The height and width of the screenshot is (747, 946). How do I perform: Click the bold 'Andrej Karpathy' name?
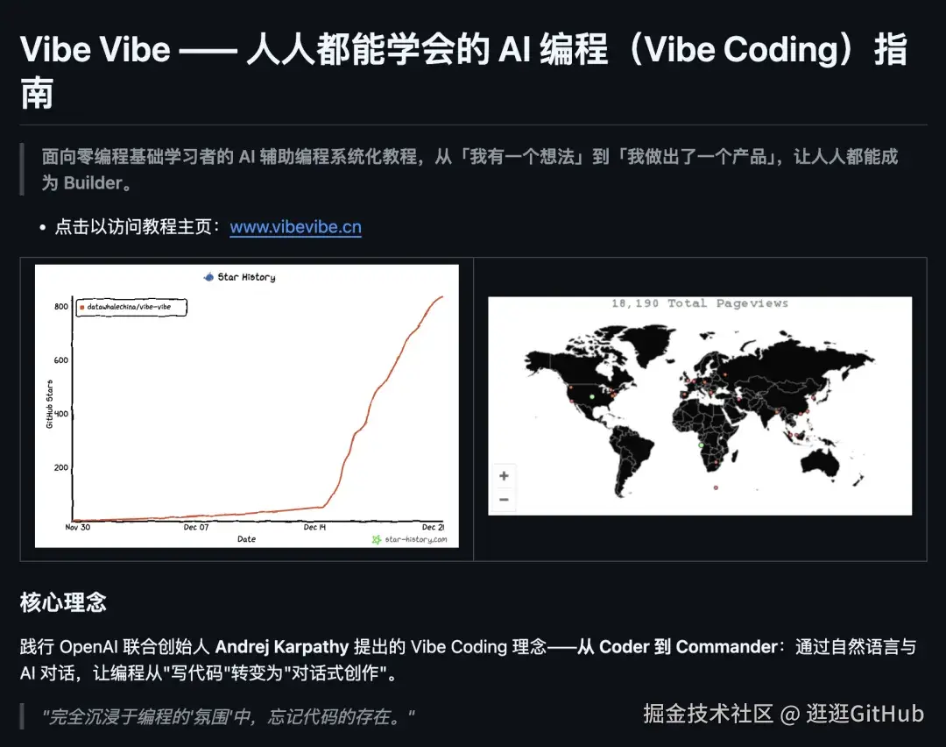click(282, 647)
